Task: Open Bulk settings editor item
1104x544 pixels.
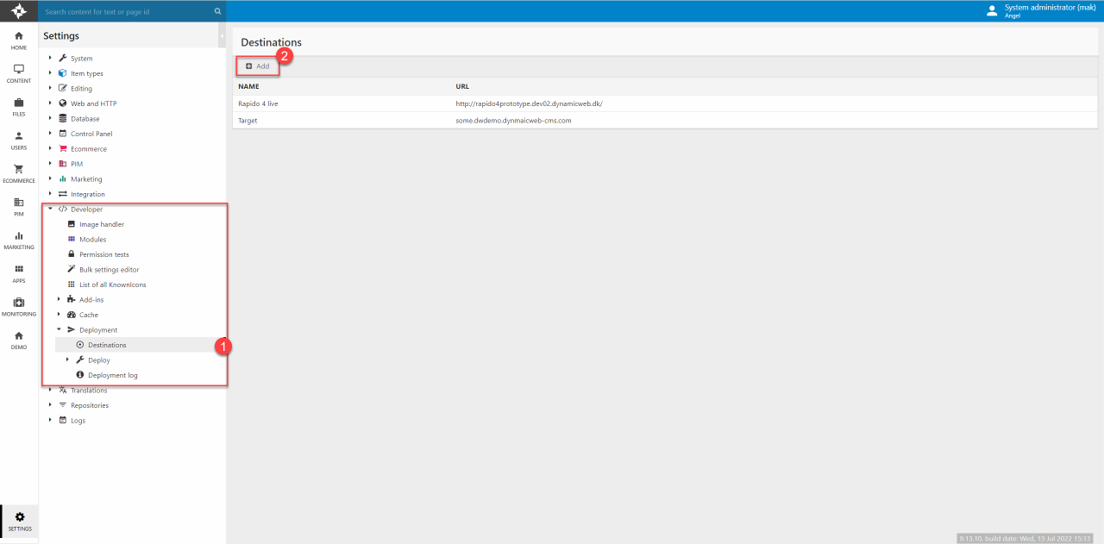Action: point(109,270)
